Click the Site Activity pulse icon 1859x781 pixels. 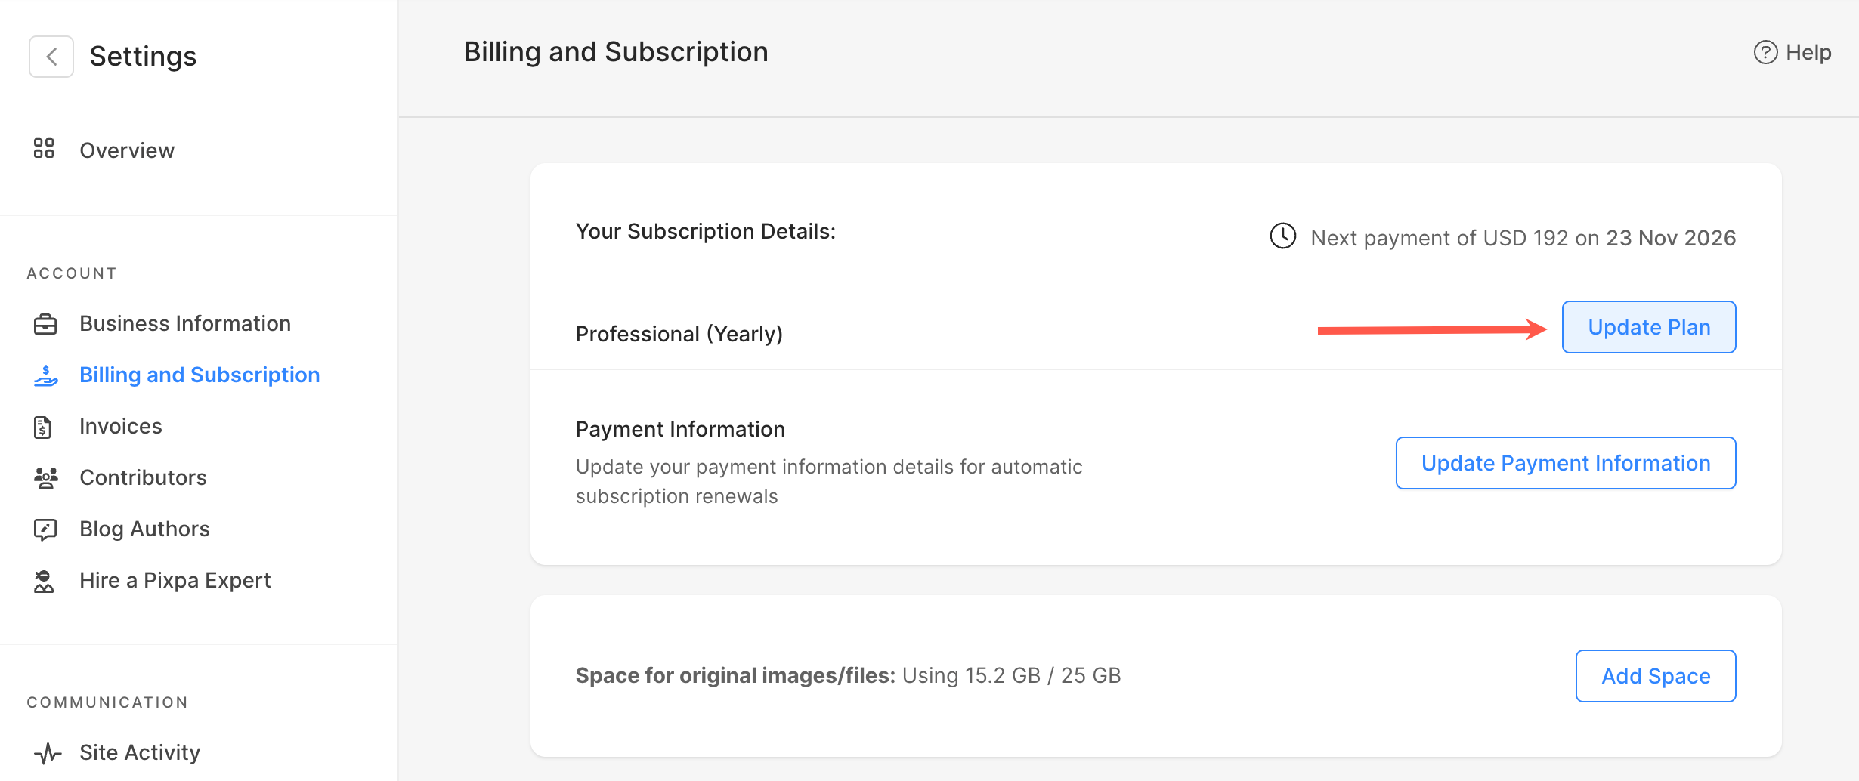coord(47,753)
